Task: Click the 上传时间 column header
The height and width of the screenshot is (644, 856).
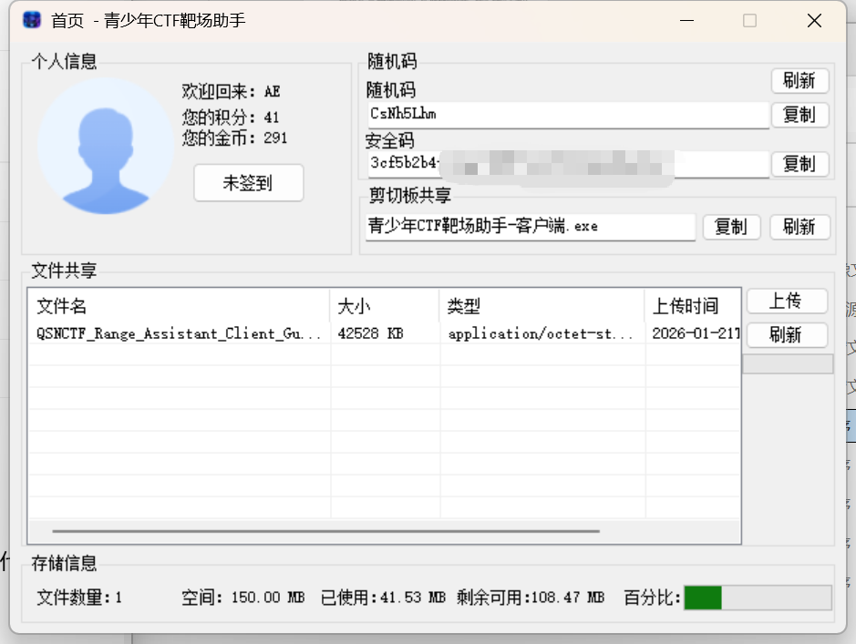Action: (691, 306)
